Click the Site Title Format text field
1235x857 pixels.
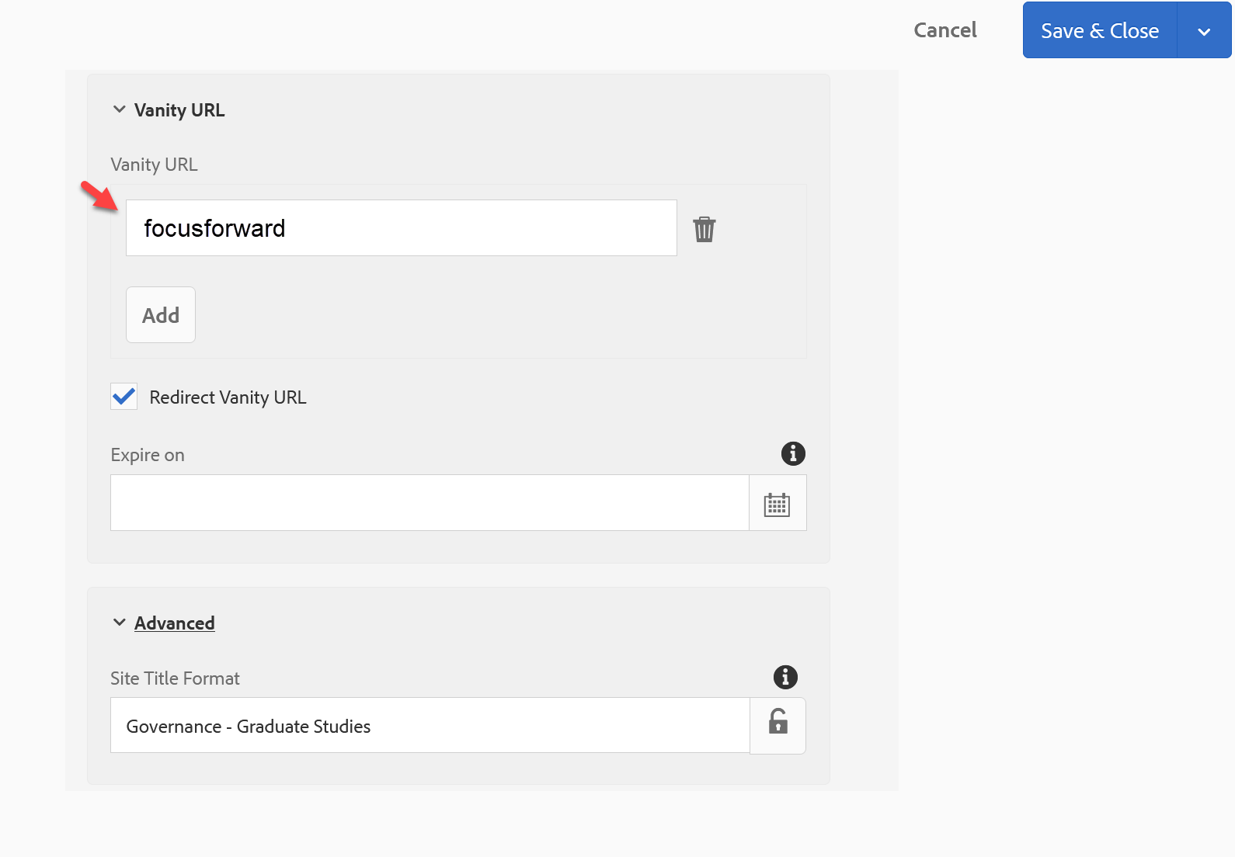tap(430, 726)
